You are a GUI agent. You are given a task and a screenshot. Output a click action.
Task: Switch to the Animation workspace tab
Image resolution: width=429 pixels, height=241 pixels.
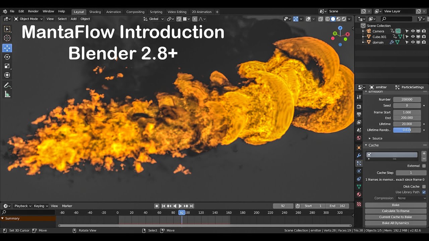pos(114,12)
